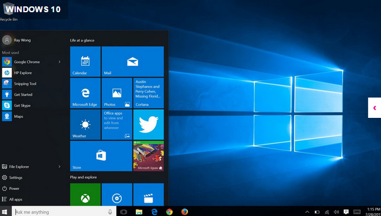
Task: Open File Explorer in Start menu
Action: (x=19, y=167)
